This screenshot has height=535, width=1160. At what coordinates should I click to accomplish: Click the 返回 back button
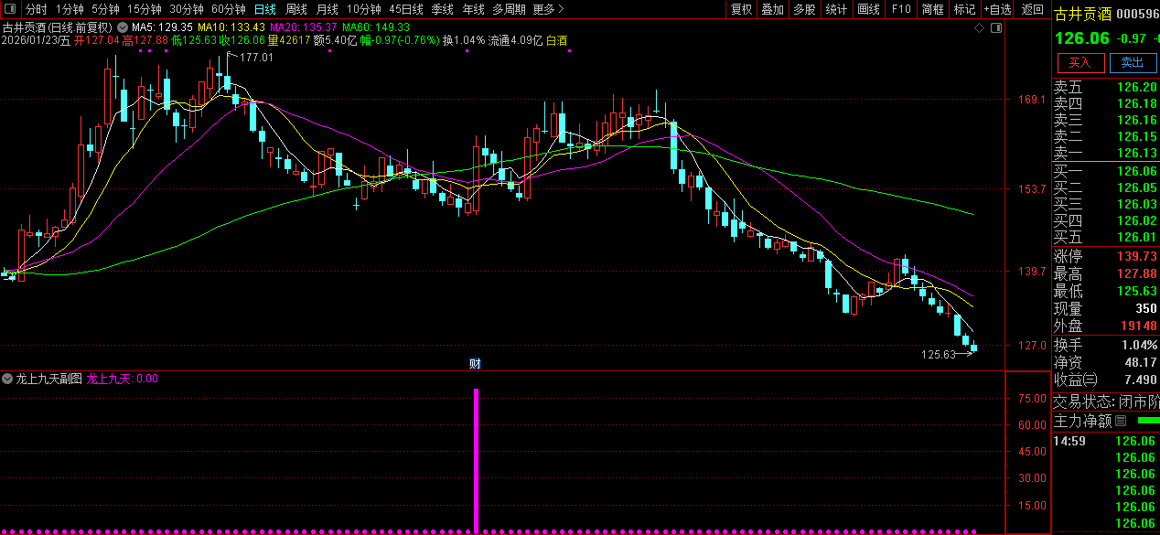pos(1032,9)
